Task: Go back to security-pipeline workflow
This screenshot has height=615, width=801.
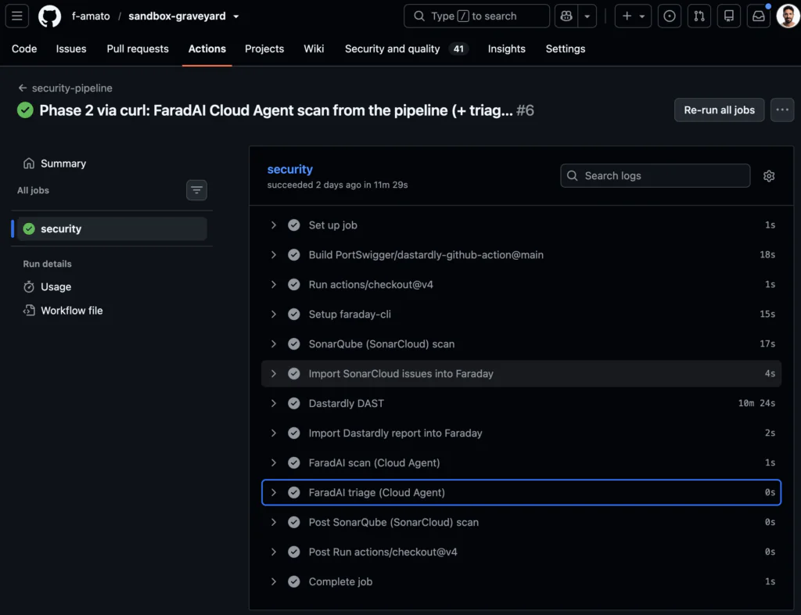Action: click(66, 88)
